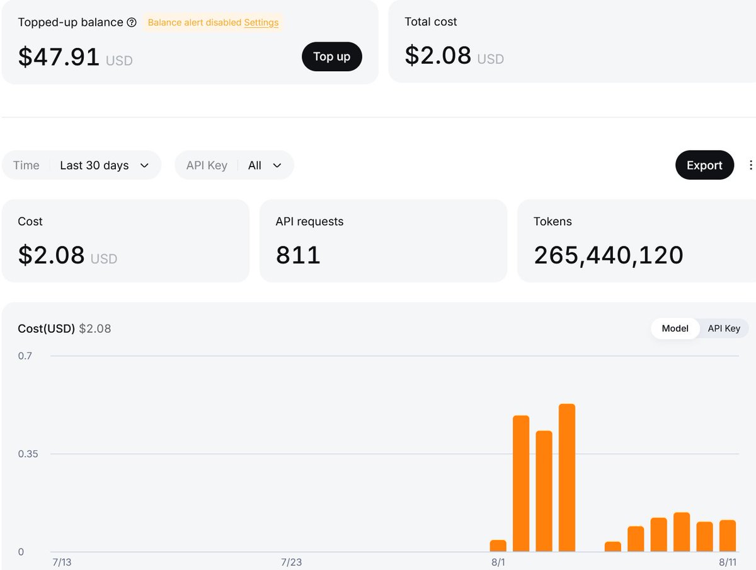The image size is (756, 570).
Task: Click the API Key dropdown chevron arrow
Action: (277, 165)
